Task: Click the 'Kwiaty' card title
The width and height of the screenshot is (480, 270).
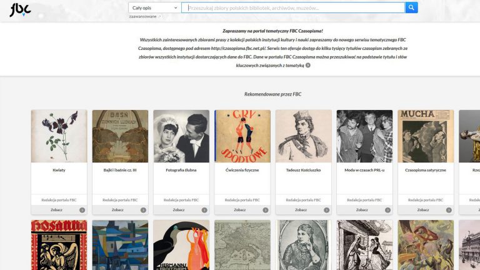Action: click(59, 170)
